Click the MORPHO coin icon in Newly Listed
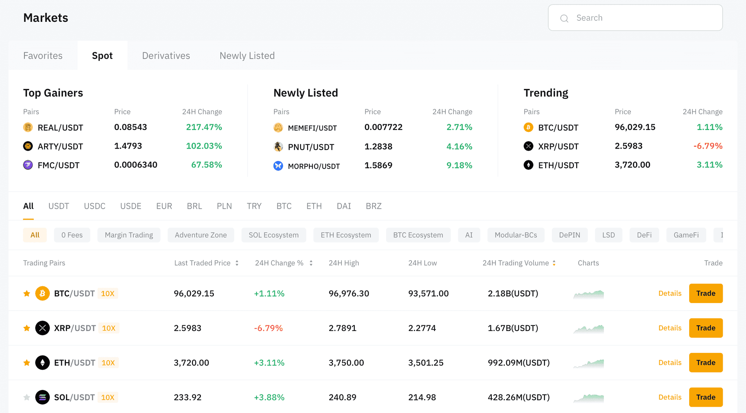This screenshot has height=413, width=746. pyautogui.click(x=278, y=166)
